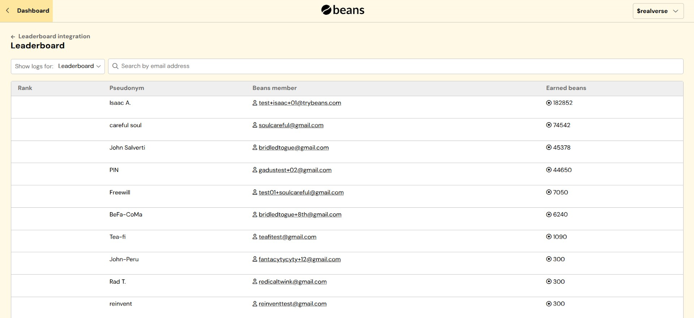694x318 pixels.
Task: Open gadustest+02@gmail.com member profile
Action: 295,170
